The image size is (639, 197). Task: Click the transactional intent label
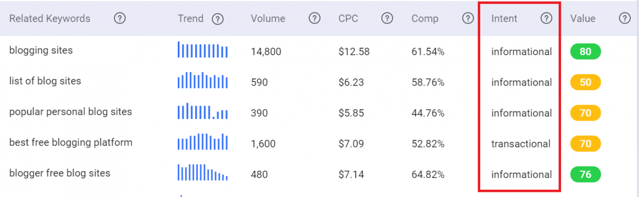521,144
